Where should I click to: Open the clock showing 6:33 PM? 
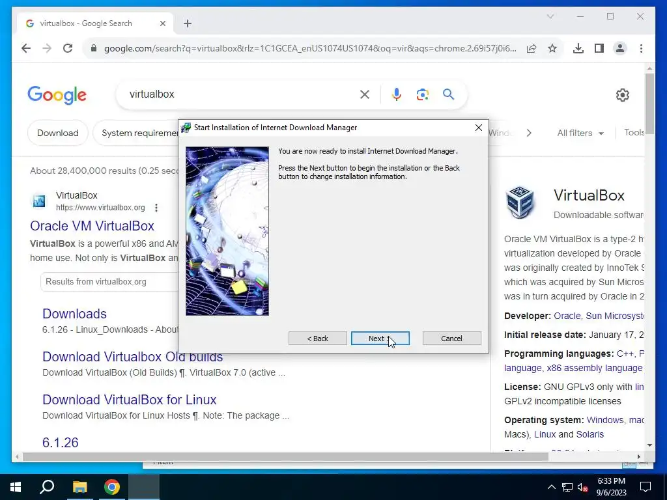click(611, 487)
